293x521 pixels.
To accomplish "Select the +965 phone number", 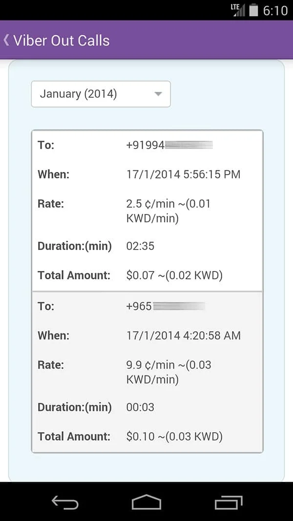I will (166, 306).
